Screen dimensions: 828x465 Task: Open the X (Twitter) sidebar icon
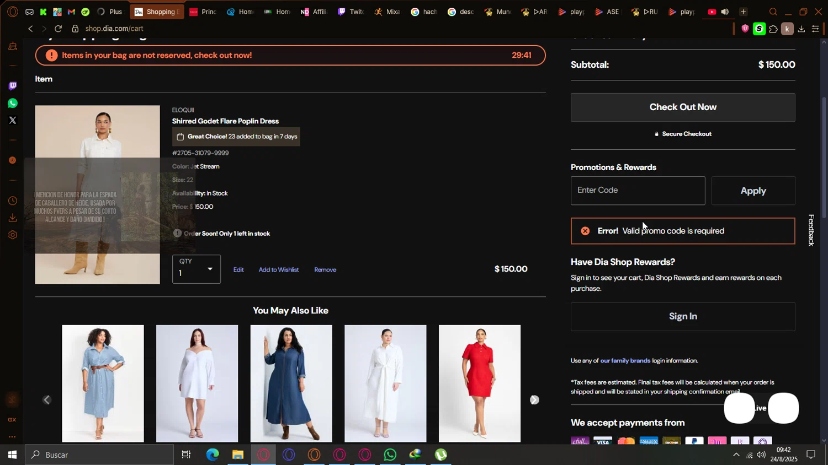[12, 120]
